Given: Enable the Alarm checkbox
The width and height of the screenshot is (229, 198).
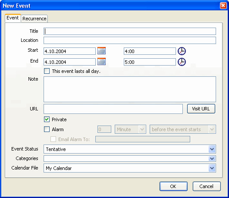Looking at the screenshot, I should 47,129.
